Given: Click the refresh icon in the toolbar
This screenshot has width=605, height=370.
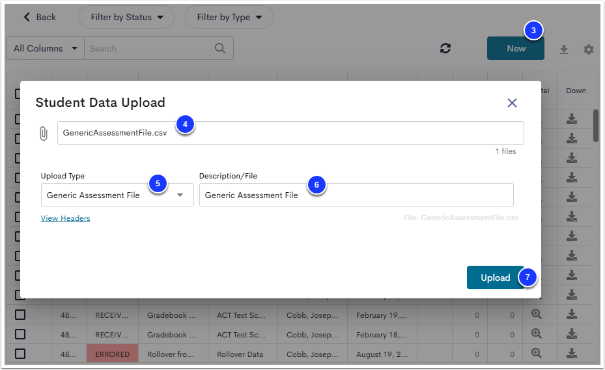Looking at the screenshot, I should 445,48.
